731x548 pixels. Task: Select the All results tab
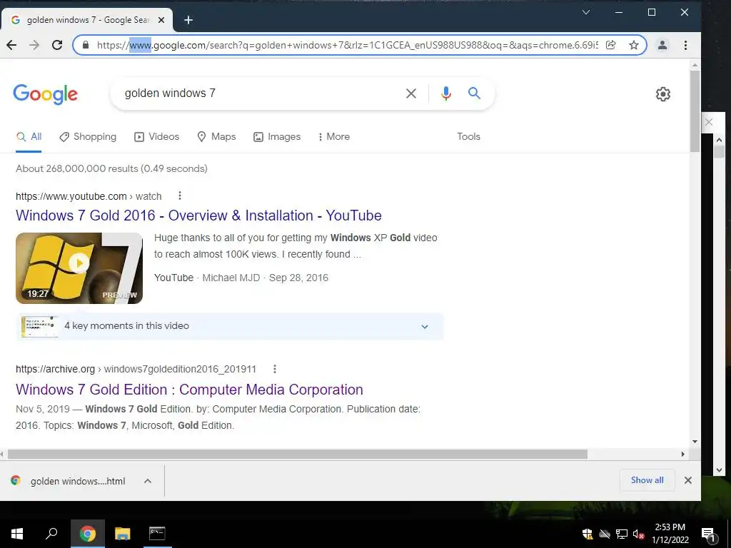[x=29, y=136]
